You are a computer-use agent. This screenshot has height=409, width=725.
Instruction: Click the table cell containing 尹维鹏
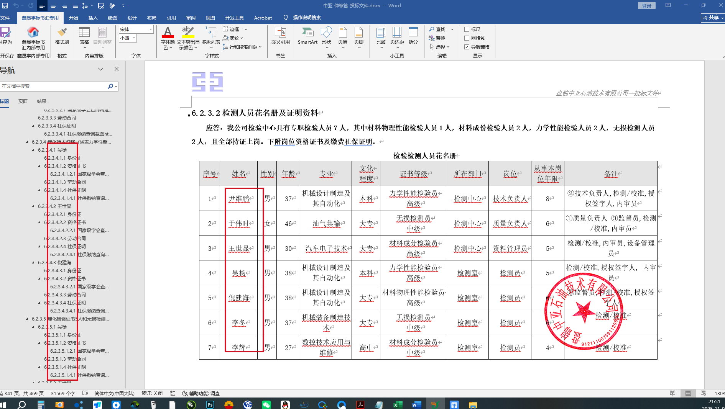(238, 198)
